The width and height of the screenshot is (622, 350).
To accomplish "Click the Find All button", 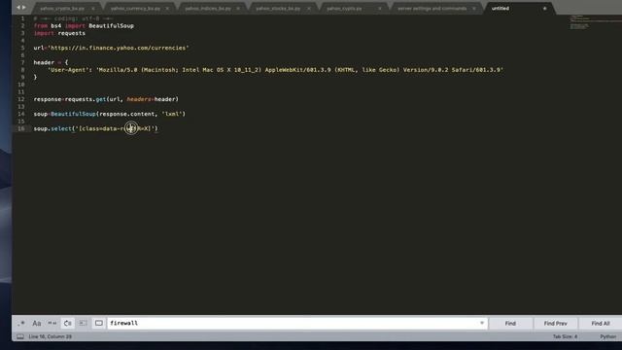I will pyautogui.click(x=601, y=324).
